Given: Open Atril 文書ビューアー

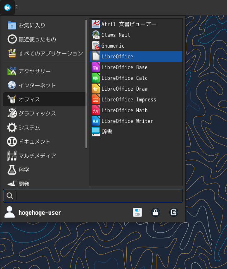Looking at the screenshot, I should pos(136,24).
